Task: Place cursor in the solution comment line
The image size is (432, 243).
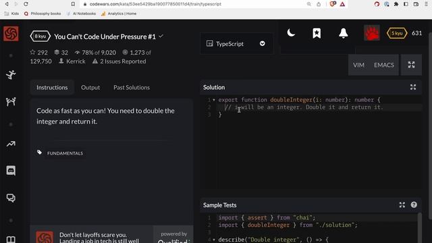Action: [x=304, y=107]
